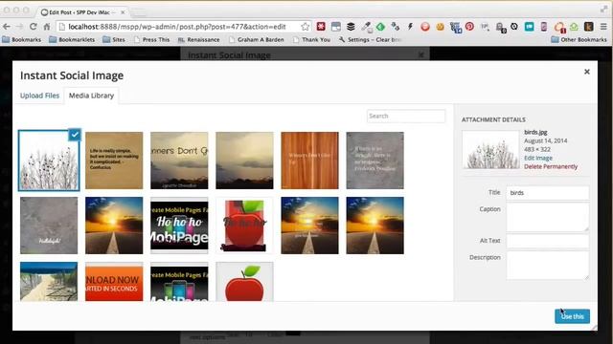Open Settings - Clear browsing bookmark
Viewport: 613px width, 344px height.
pyautogui.click(x=371, y=39)
